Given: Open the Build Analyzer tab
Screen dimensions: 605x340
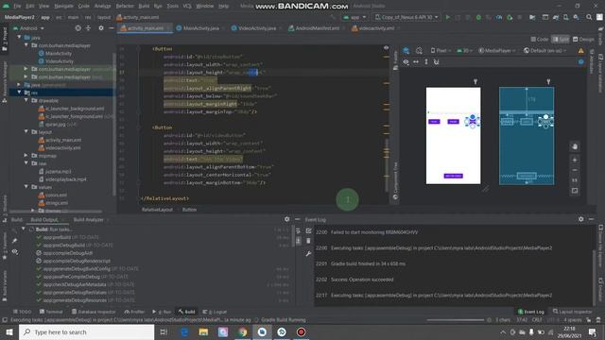Looking at the screenshot, I should point(89,219).
